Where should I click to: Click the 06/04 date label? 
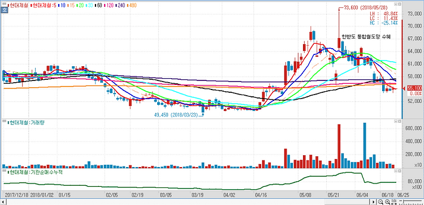click(362, 195)
